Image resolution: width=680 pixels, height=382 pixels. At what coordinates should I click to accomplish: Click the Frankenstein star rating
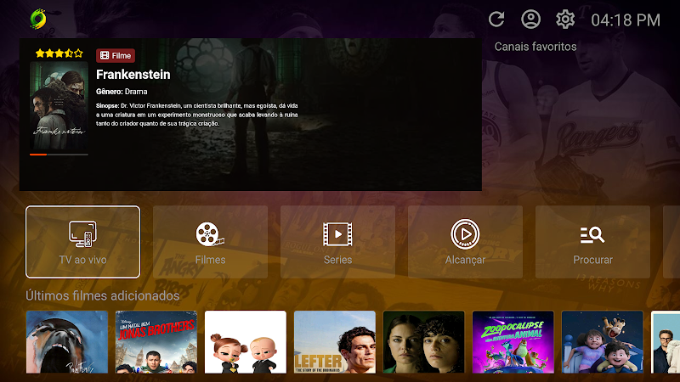coord(59,53)
